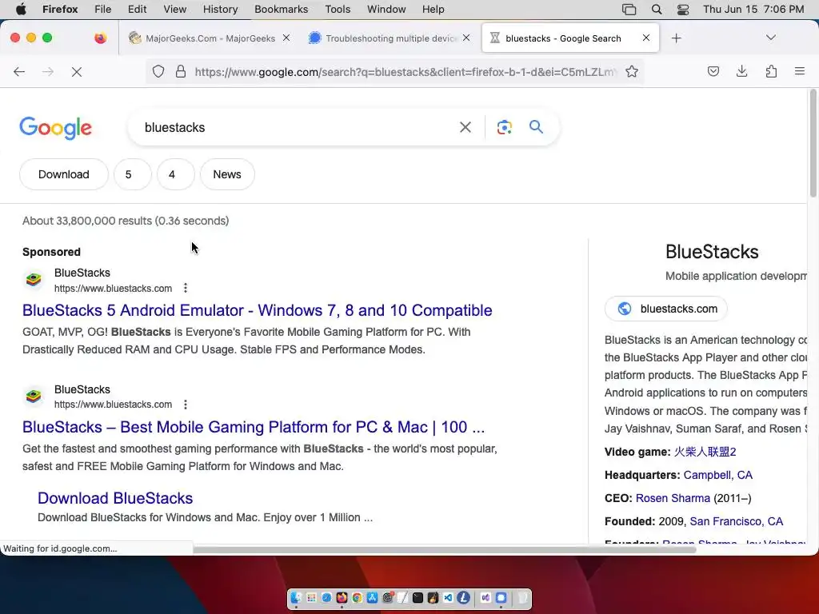Click the San Francisco, CA founded link

[x=736, y=521]
